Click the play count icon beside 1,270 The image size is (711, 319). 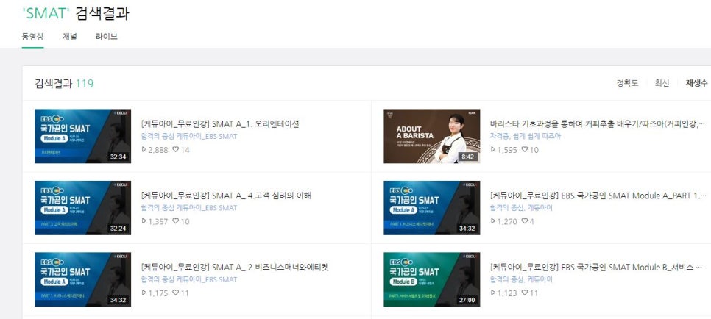click(493, 221)
